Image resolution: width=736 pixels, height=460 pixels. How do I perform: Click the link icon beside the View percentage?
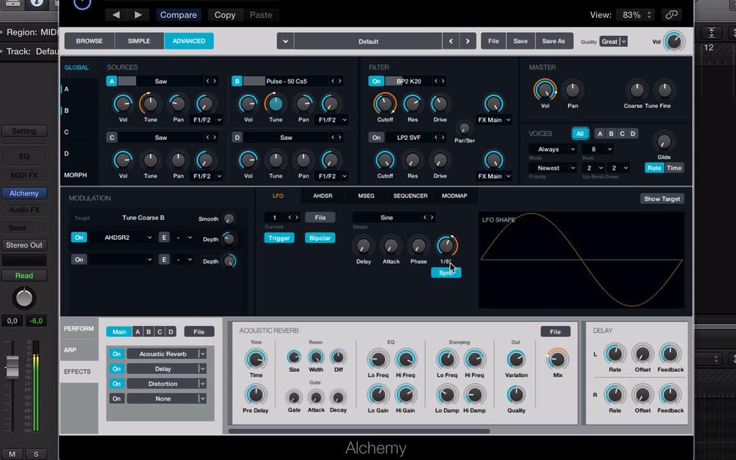[x=671, y=15]
